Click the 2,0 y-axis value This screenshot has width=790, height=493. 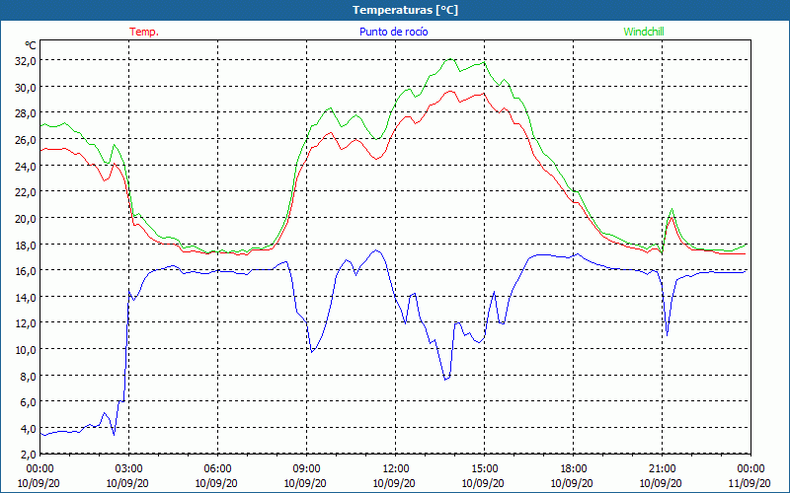[28, 455]
